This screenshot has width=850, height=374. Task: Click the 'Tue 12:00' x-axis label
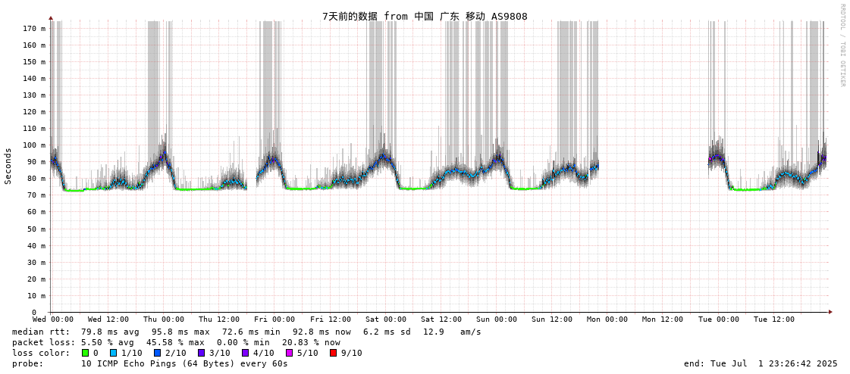tap(773, 319)
